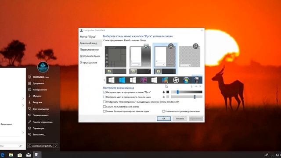Pick the white Windows logo left of blue logo
Image resolution: width=281 pixels, height=158 pixels.
point(111,80)
